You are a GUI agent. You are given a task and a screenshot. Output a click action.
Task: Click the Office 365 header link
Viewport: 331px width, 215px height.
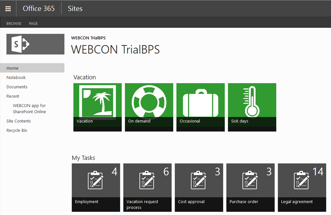pos(39,8)
